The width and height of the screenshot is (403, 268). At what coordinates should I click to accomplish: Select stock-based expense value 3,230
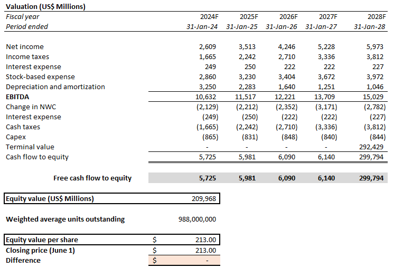click(247, 76)
